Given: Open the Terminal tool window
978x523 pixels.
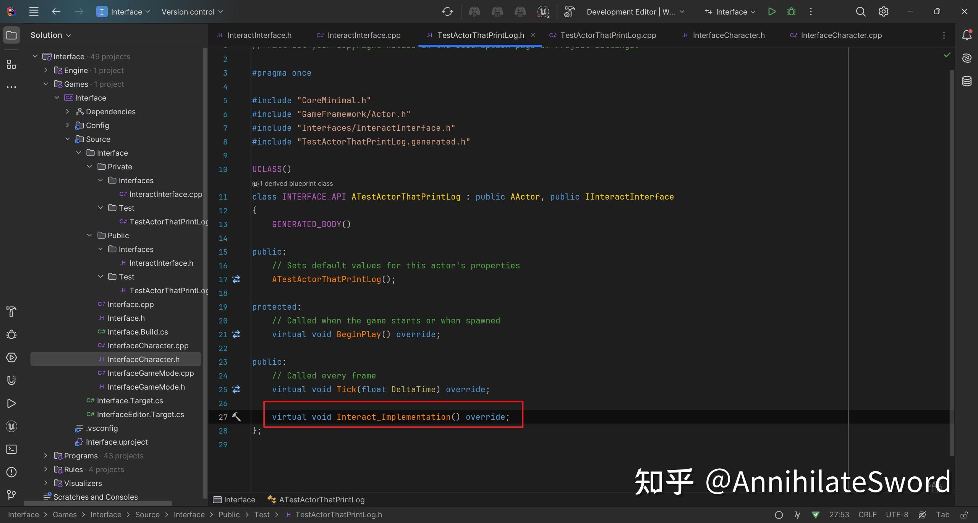Looking at the screenshot, I should pos(11,449).
